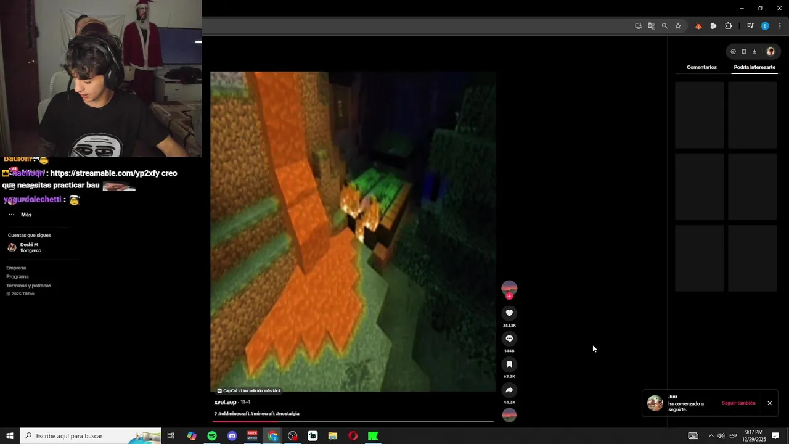This screenshot has width=789, height=444.
Task: Open Spotify from the taskbar
Action: pyautogui.click(x=212, y=436)
